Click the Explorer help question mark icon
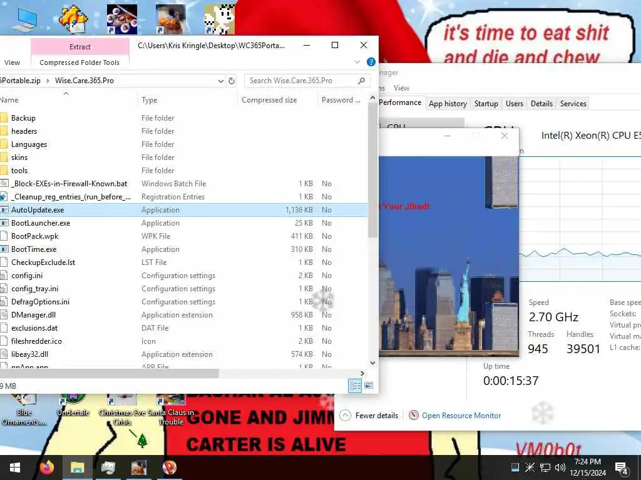 [371, 62]
